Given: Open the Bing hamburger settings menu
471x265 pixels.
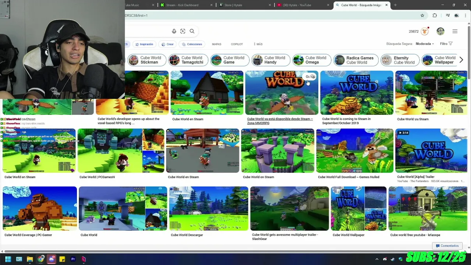Looking at the screenshot, I should (455, 31).
